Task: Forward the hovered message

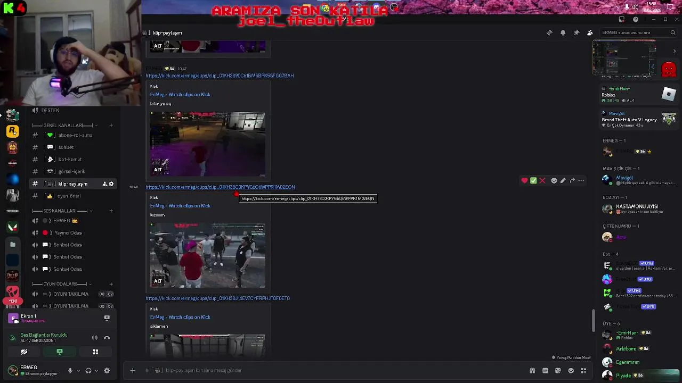Action: [572, 181]
